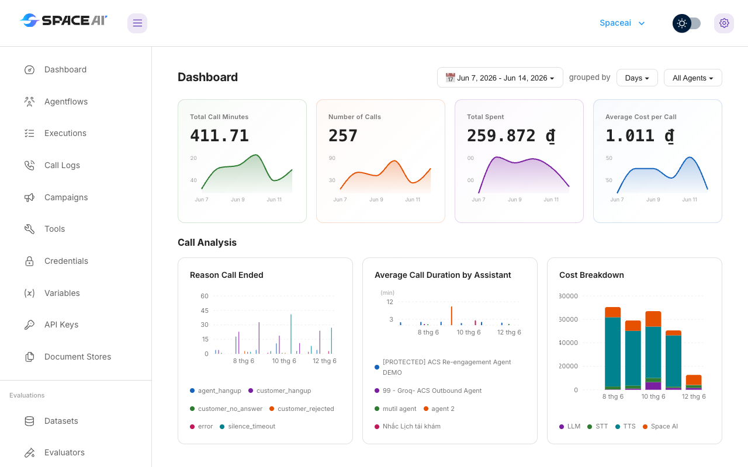748x467 pixels.
Task: Click calendar icon in date range picker
Action: tap(450, 77)
